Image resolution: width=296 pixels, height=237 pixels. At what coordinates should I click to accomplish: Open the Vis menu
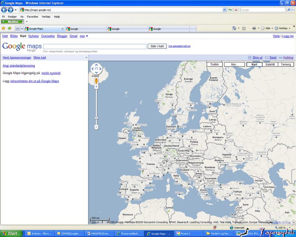(x=22, y=17)
